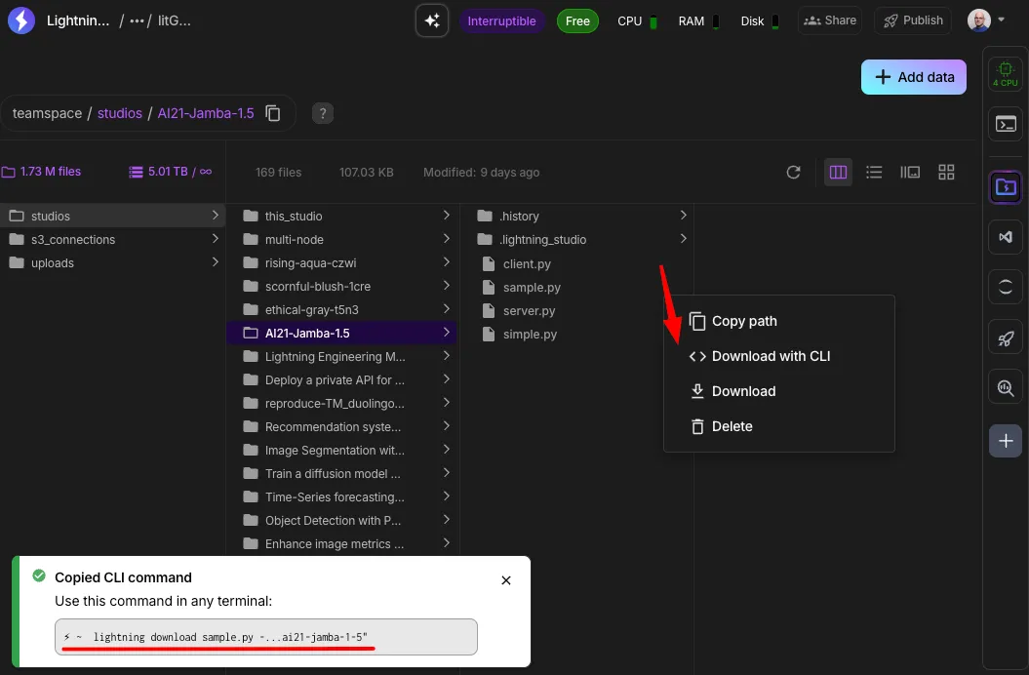Click the plus add app sidebar button

[x=1006, y=441]
